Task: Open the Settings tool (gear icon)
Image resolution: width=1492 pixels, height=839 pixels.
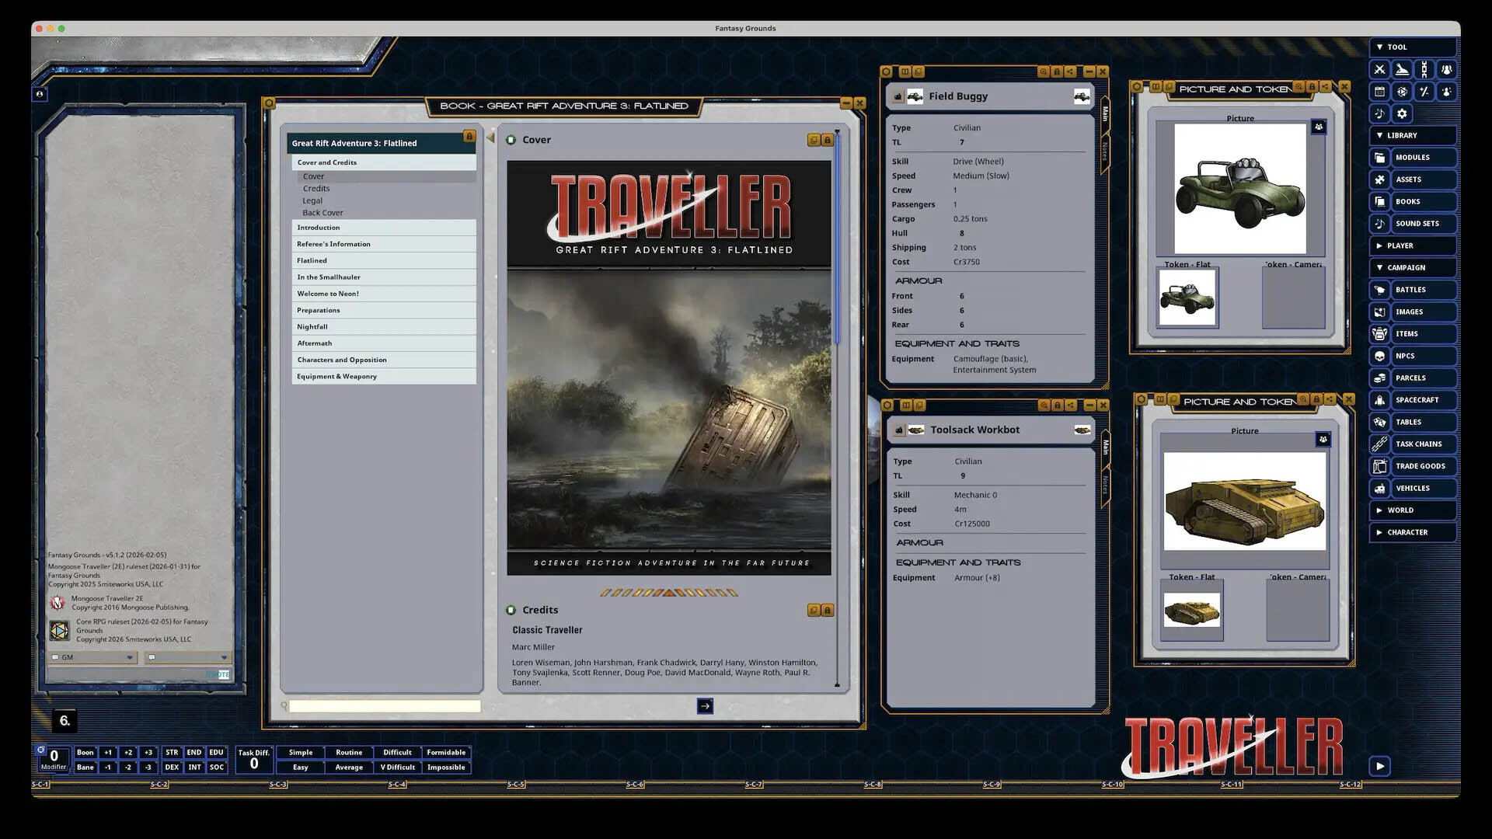Action: pyautogui.click(x=1403, y=113)
